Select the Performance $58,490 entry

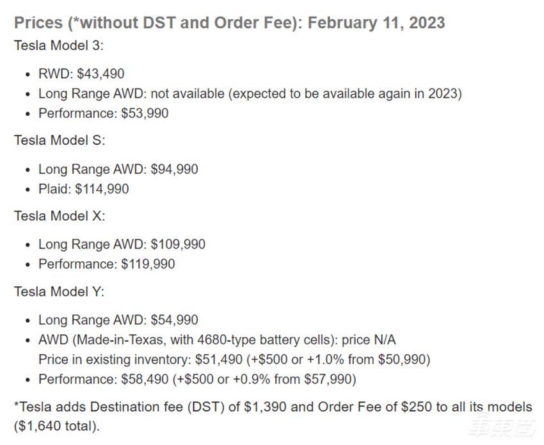click(196, 379)
